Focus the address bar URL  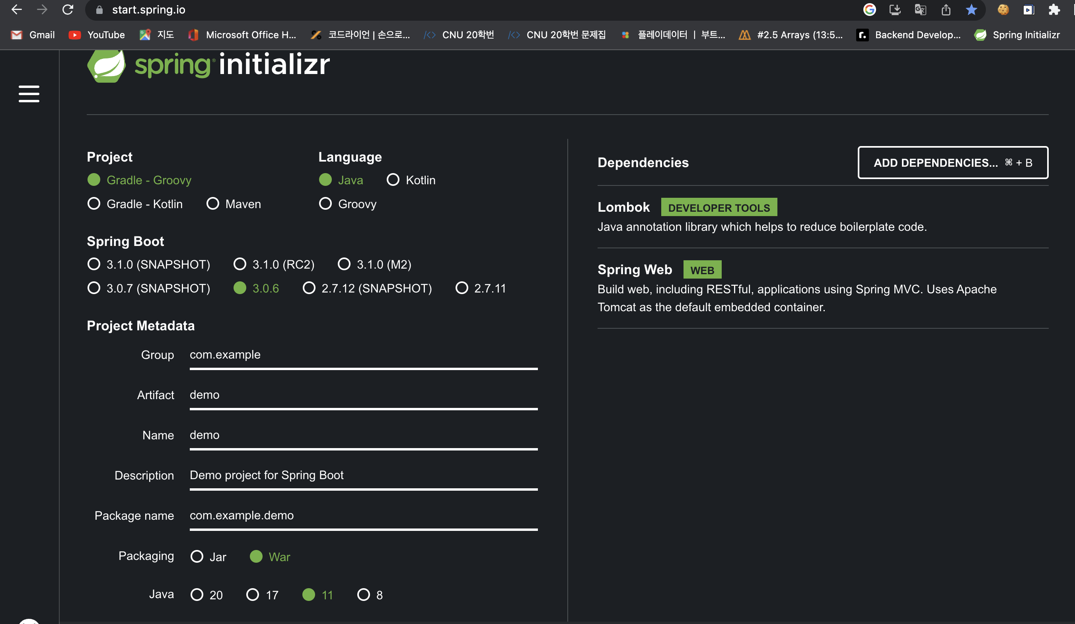[148, 10]
